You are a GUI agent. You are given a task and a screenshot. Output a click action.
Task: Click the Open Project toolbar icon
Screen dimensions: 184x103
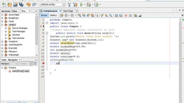[x=15, y=5]
